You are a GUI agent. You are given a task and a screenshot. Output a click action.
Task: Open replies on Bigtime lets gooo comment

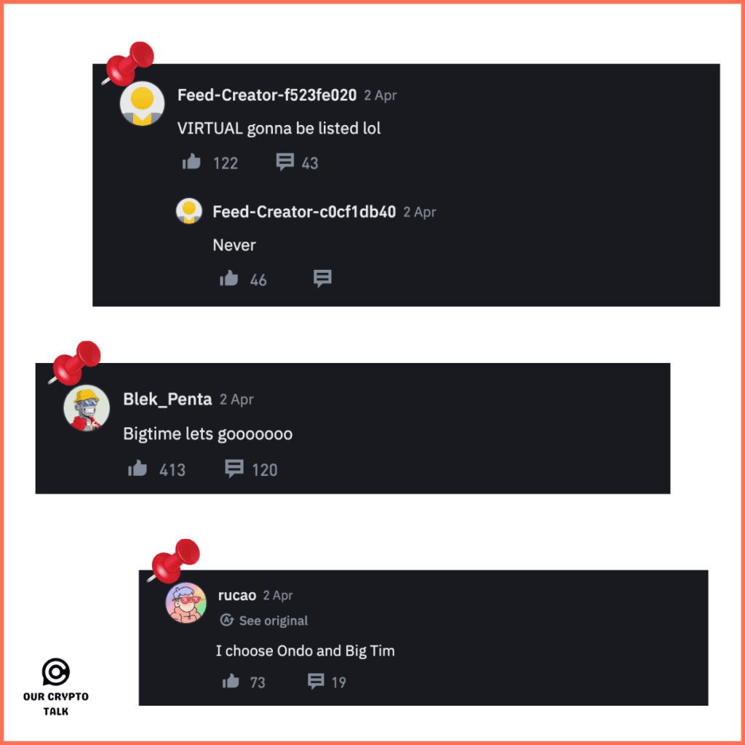point(234,469)
